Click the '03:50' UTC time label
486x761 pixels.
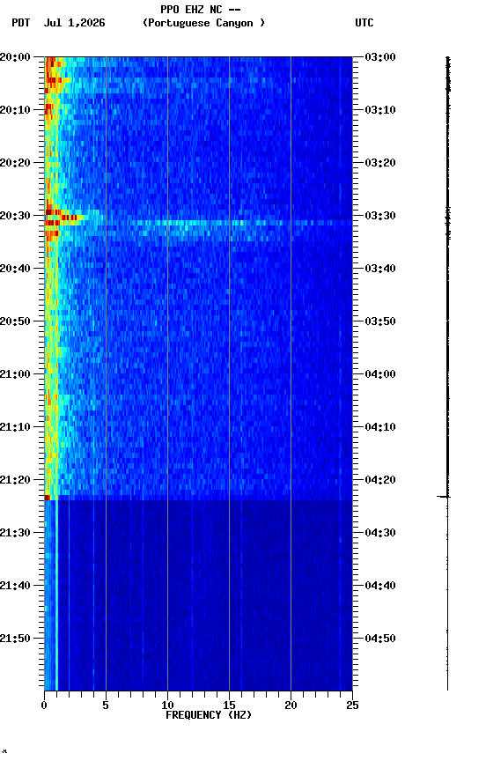[x=380, y=321]
